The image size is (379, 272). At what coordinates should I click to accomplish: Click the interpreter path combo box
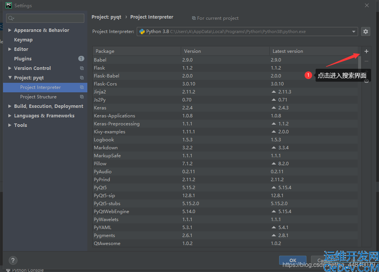tap(247, 32)
